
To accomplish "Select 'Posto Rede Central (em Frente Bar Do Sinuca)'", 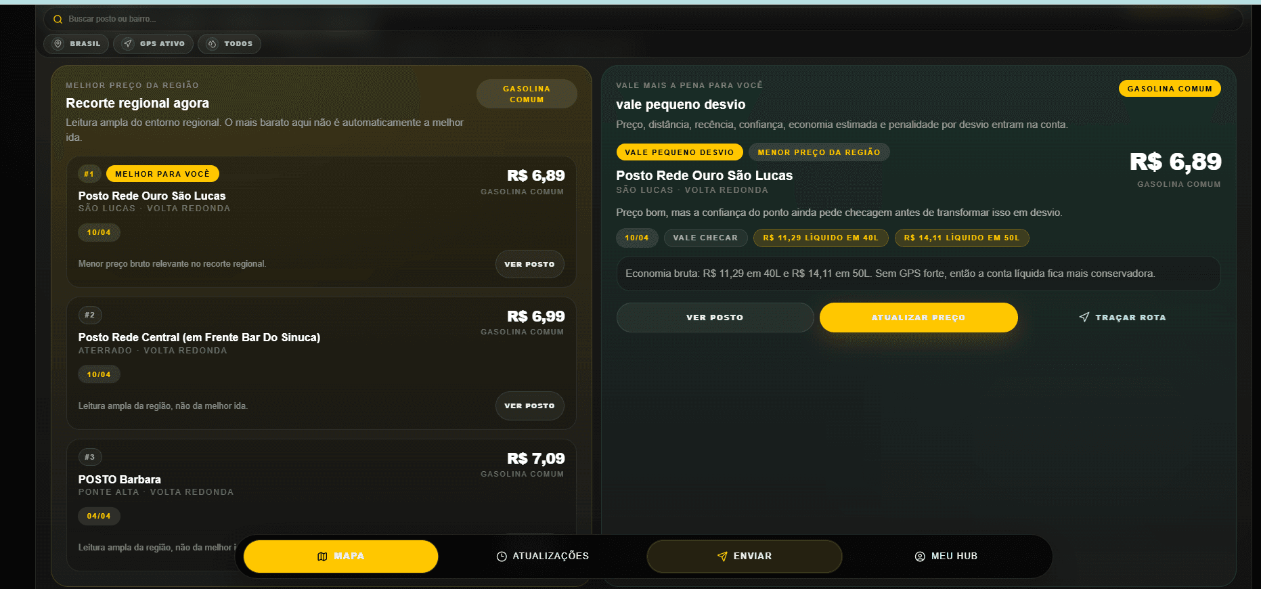I will [x=199, y=337].
